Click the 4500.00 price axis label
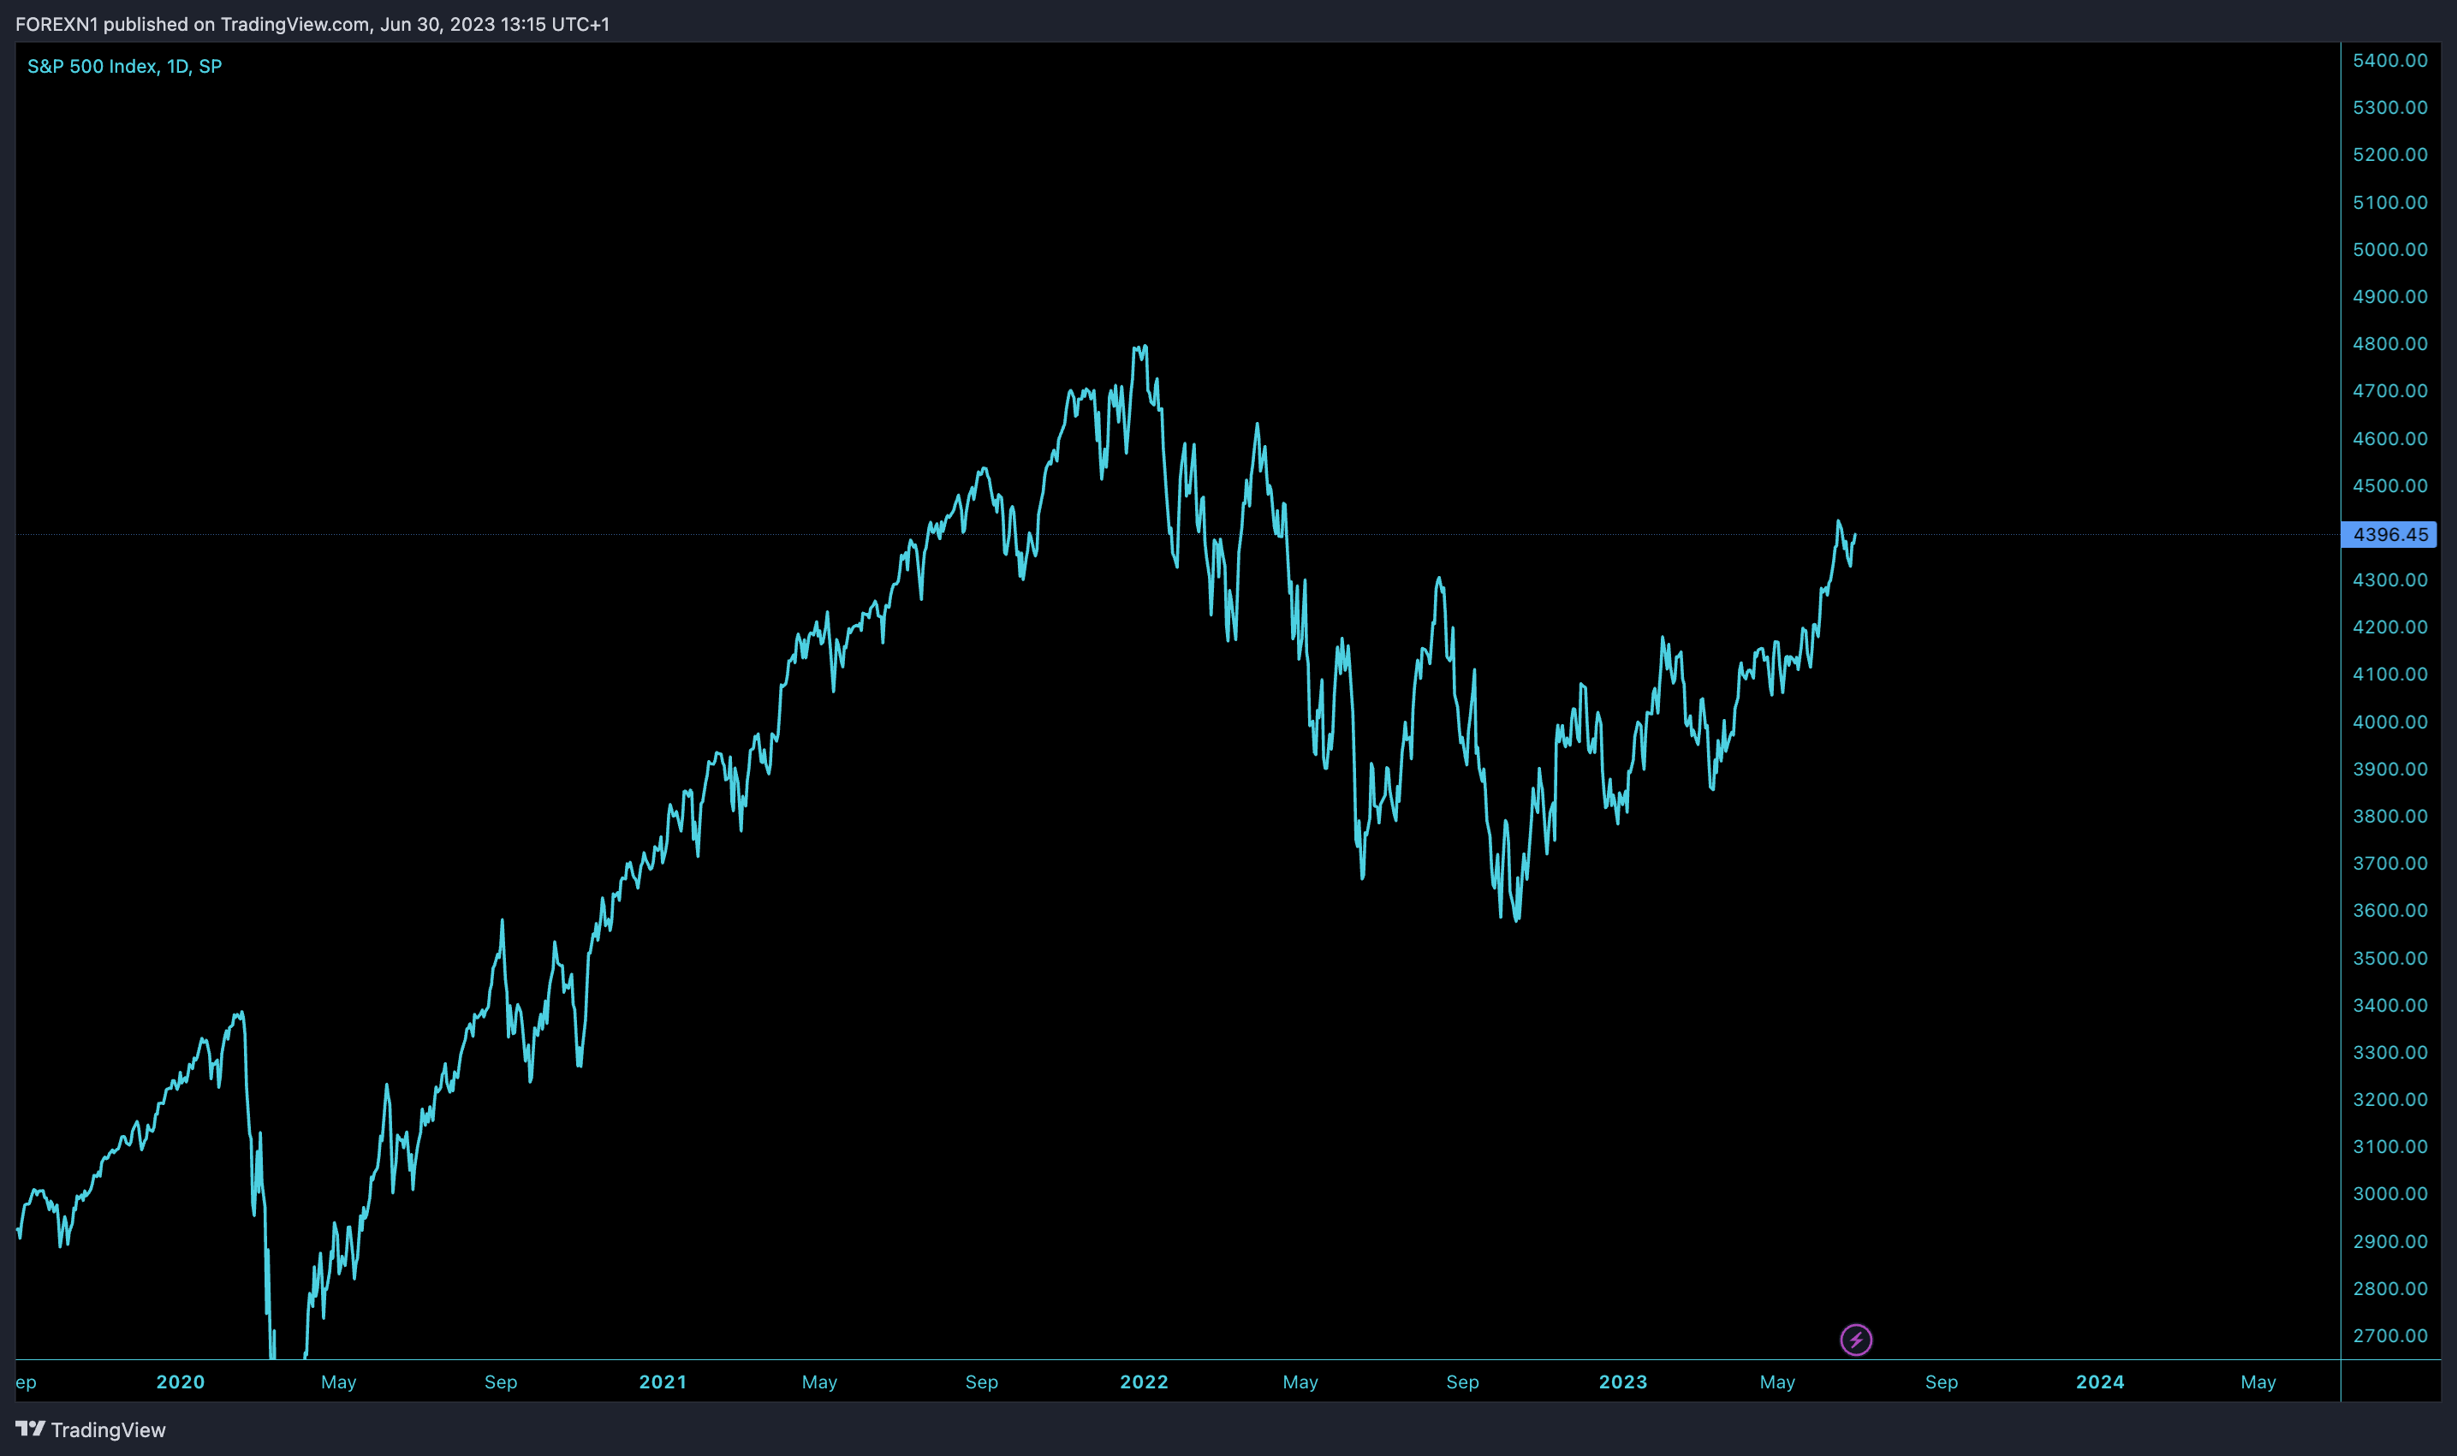Image resolution: width=2457 pixels, height=1456 pixels. pos(2390,485)
